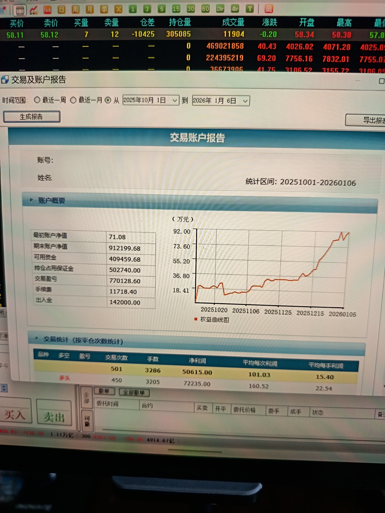The width and height of the screenshot is (385, 513).
Task: Switch to the 全部 orders tab
Action: coord(87,398)
